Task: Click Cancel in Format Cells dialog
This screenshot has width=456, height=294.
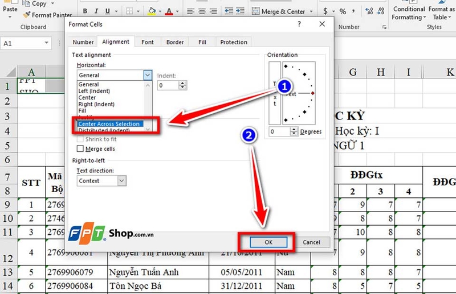Action: point(311,242)
